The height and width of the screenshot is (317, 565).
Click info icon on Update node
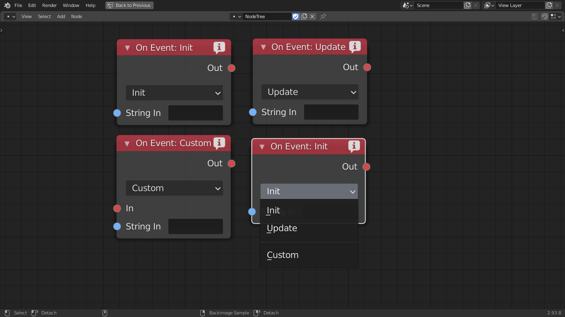pos(355,47)
